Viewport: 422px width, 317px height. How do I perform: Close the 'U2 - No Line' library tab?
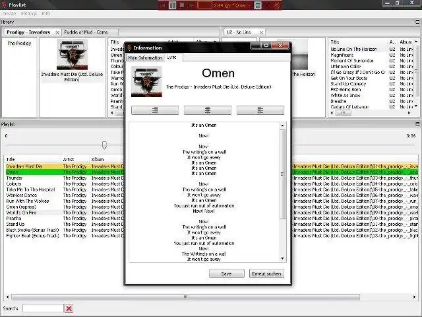coord(261,32)
